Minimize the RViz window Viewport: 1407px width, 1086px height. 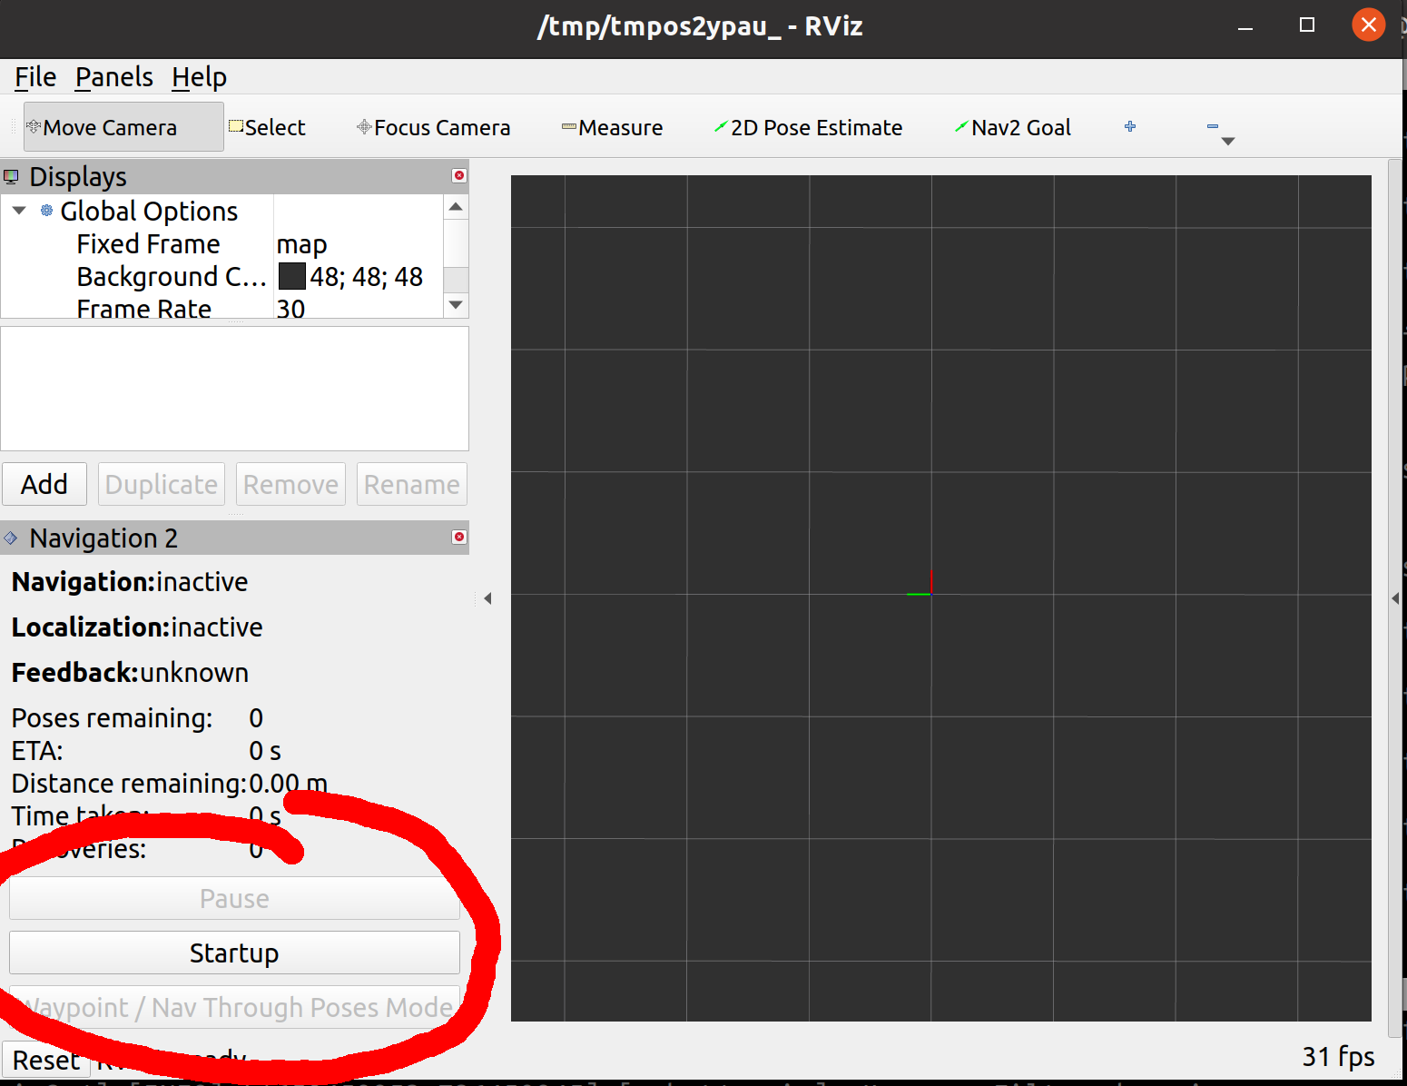[x=1245, y=26]
